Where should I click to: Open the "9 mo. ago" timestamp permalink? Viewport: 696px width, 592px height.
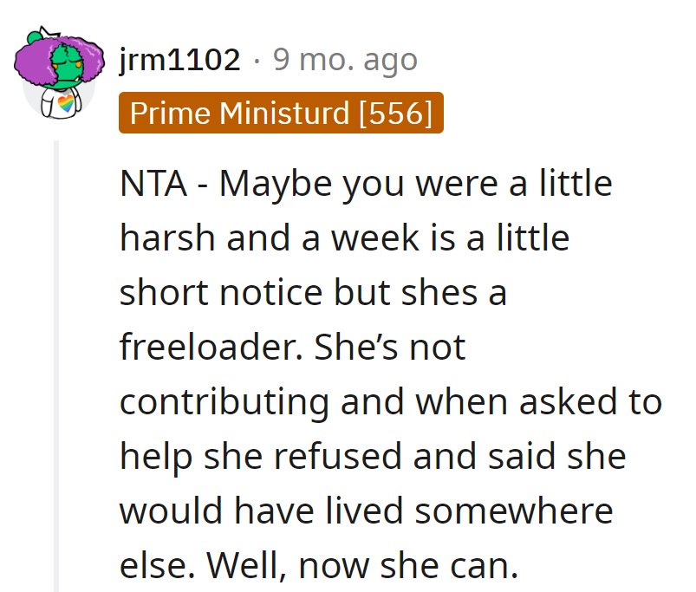click(x=345, y=60)
